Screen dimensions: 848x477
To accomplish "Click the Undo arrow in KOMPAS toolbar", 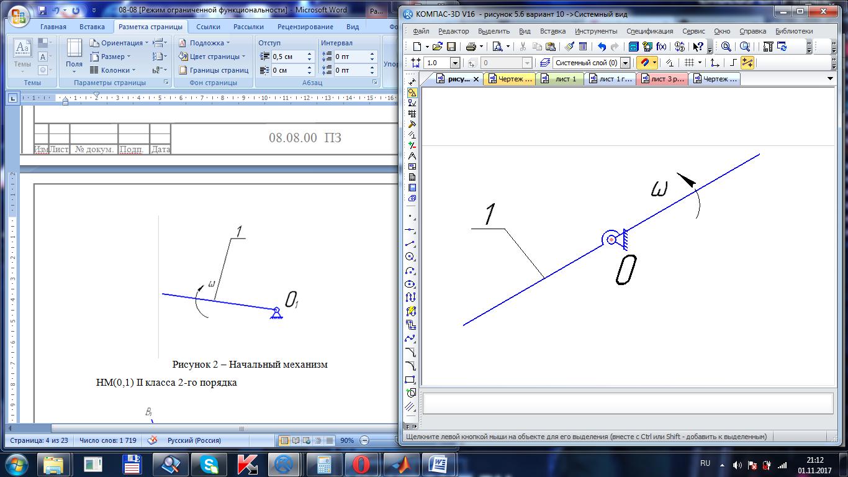I will 602,47.
